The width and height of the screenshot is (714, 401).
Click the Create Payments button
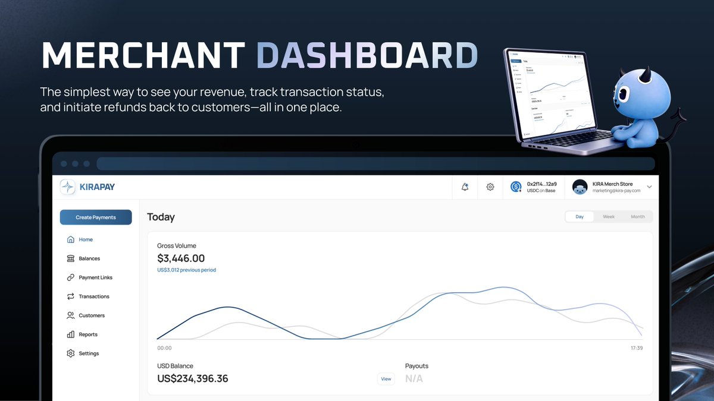(x=96, y=217)
